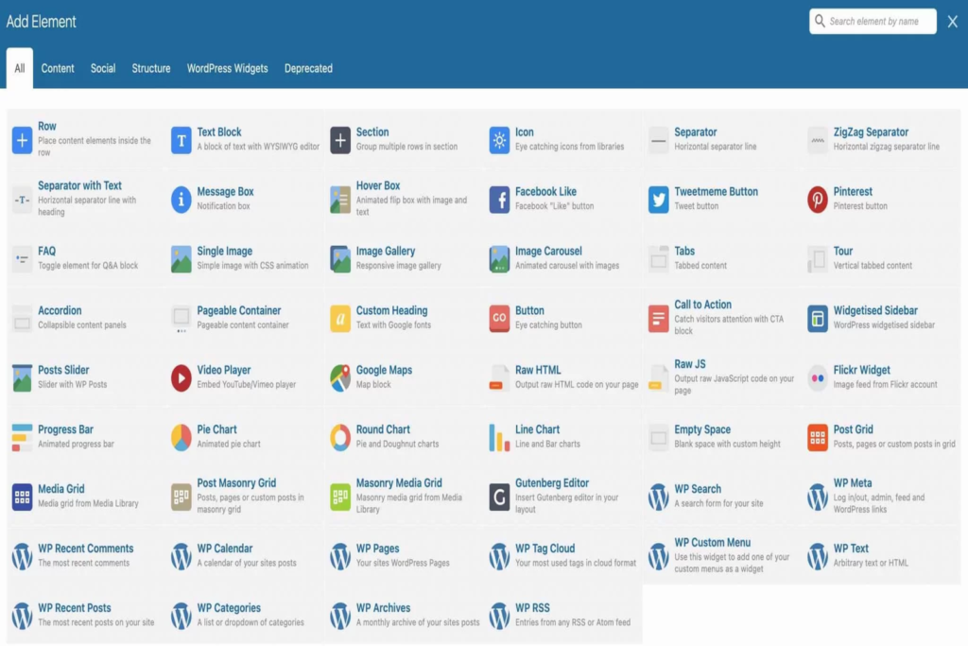The image size is (968, 646).
Task: Open the WordPress Widgets tab
Action: (x=227, y=68)
